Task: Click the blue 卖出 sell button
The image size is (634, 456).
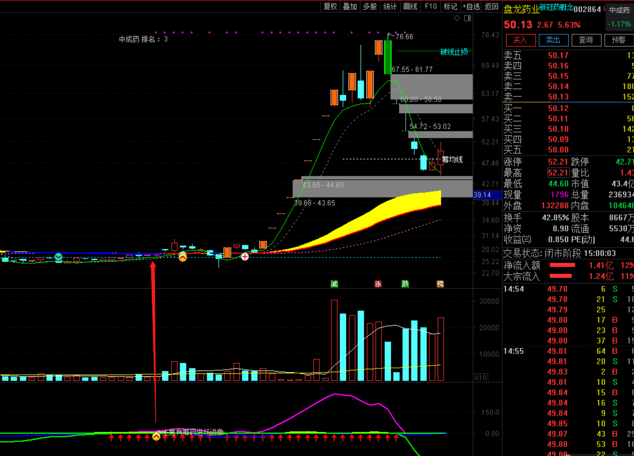Action: pos(553,40)
